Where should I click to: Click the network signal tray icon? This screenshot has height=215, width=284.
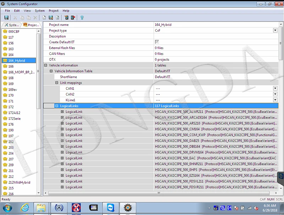click(250, 208)
